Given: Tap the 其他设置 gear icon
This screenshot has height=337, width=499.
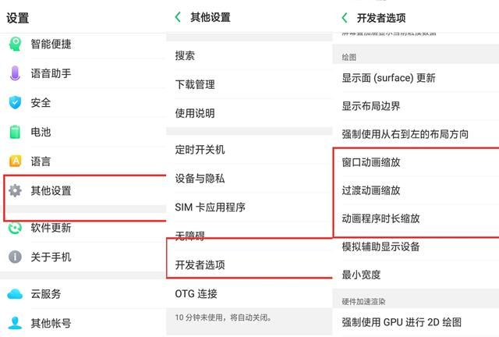Looking at the screenshot, I should (15, 190).
